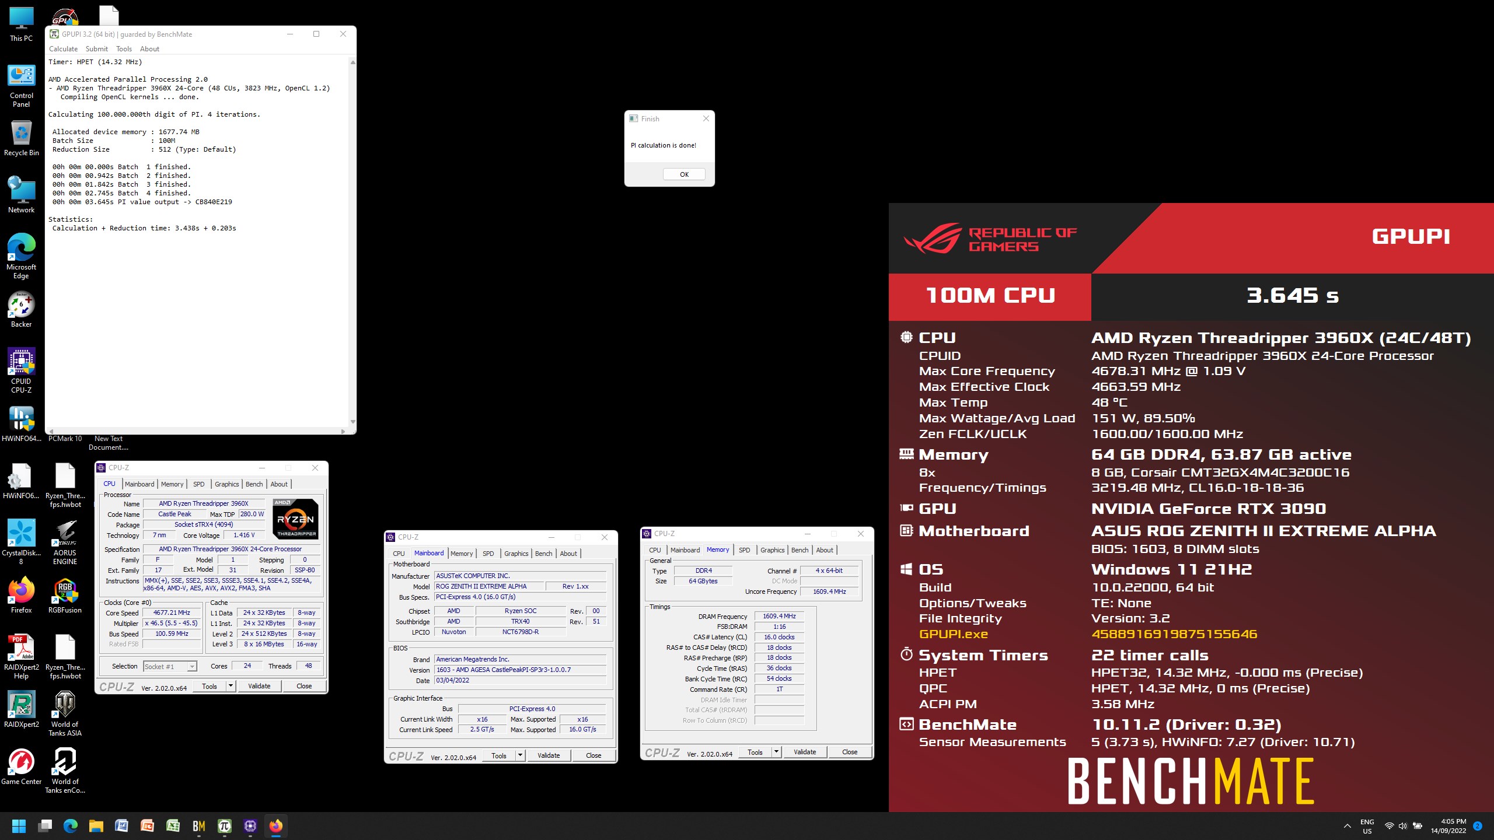Viewport: 1494px width, 840px height.
Task: Click Close in the Memory CPU-Z window
Action: pos(850,752)
